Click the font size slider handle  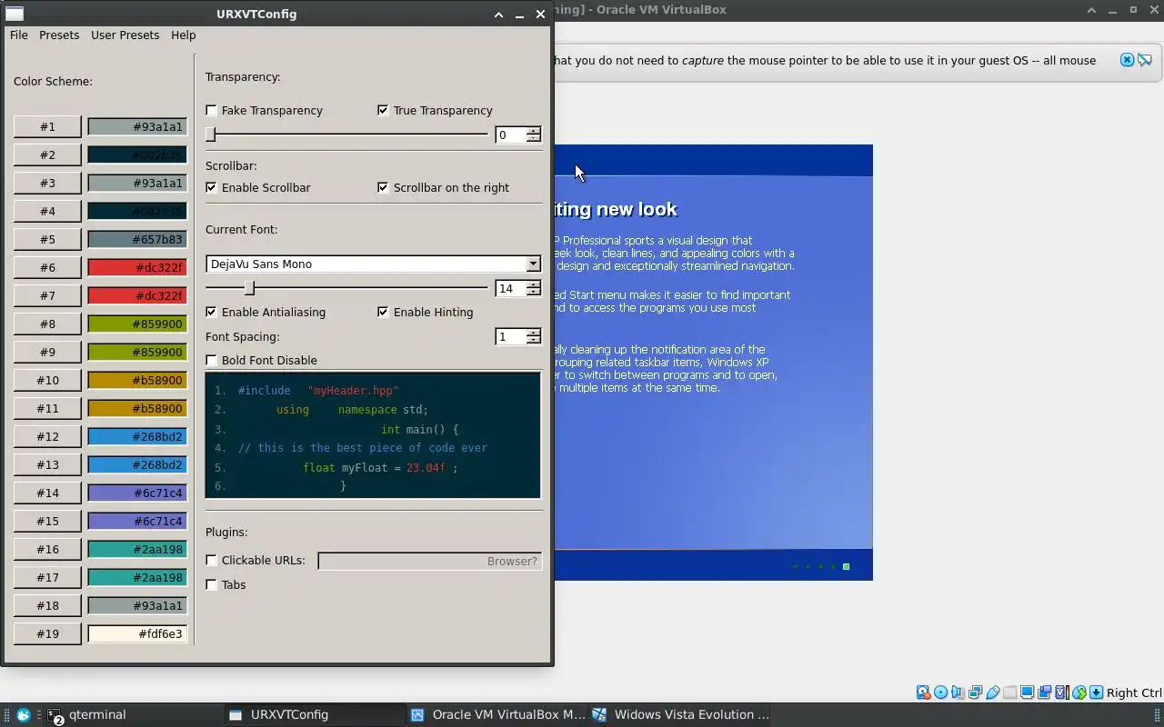[249, 288]
